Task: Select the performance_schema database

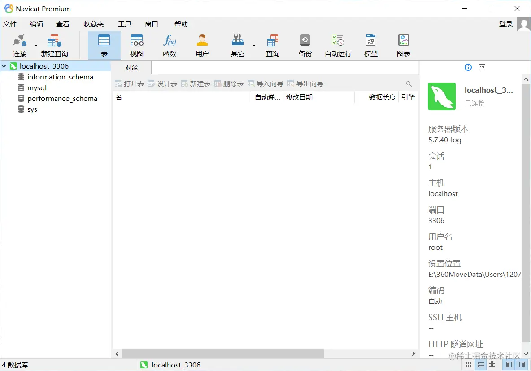Action: 62,99
